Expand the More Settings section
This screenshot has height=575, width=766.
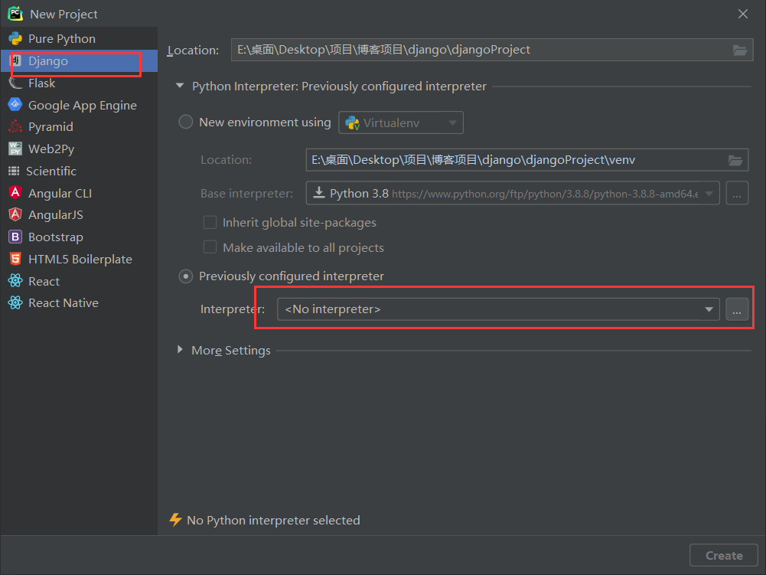(x=180, y=351)
